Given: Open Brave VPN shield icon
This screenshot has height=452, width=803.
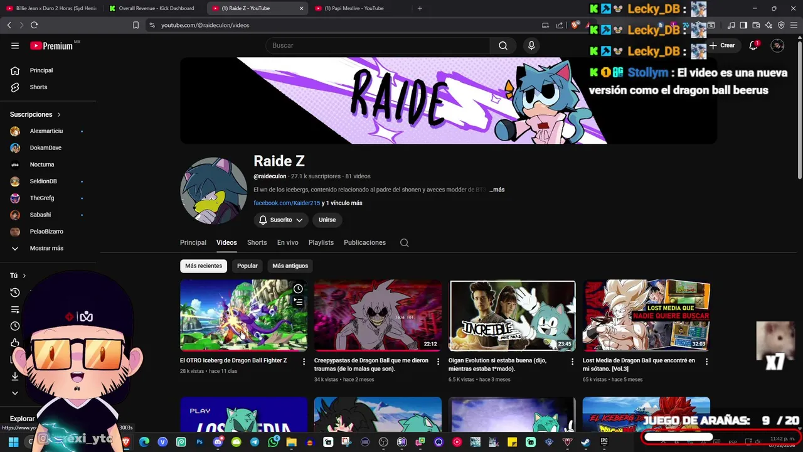Looking at the screenshot, I should [x=781, y=25].
